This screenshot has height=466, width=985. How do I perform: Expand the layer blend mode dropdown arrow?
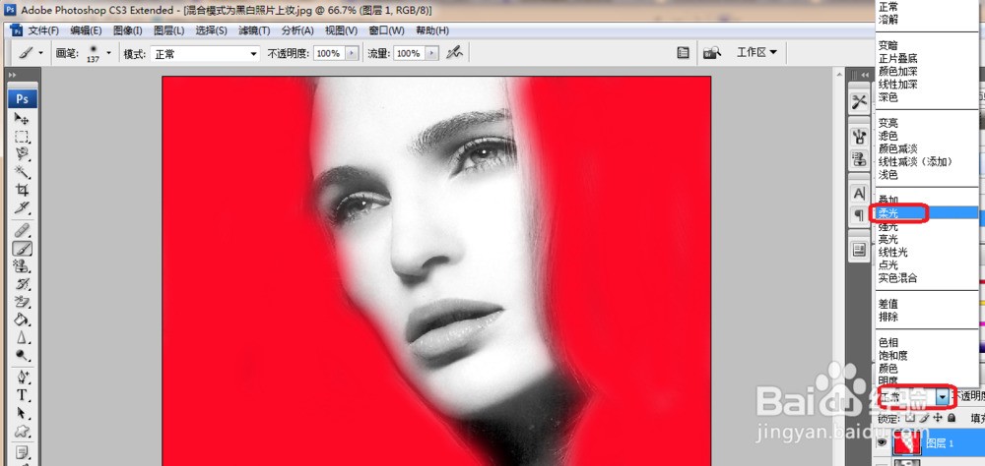(x=942, y=396)
